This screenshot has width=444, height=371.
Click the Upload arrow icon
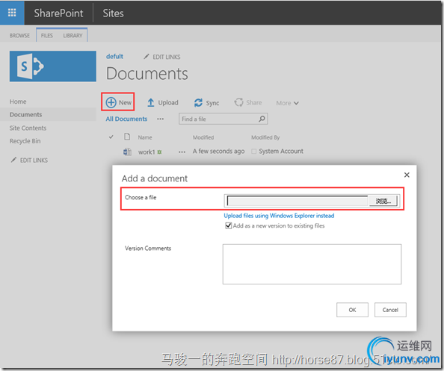click(x=151, y=103)
